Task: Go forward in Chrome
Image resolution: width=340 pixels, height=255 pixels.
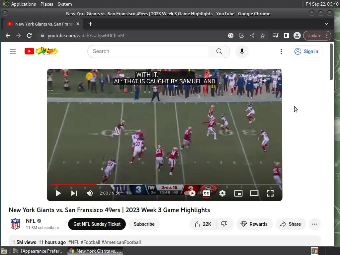Action: pos(19,36)
